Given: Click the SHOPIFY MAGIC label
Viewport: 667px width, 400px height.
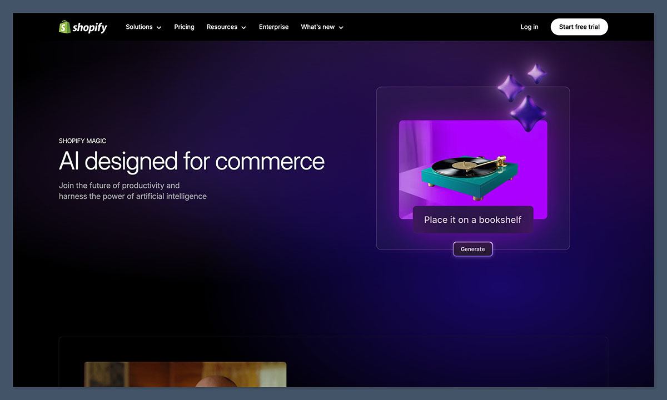Looking at the screenshot, I should pyautogui.click(x=82, y=141).
